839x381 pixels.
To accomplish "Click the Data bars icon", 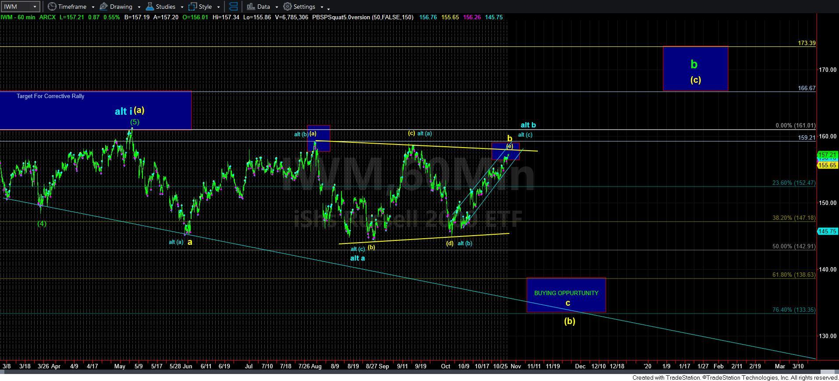I will tap(251, 7).
